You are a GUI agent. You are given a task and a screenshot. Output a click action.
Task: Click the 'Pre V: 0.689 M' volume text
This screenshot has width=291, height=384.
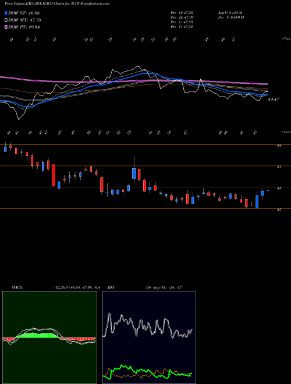tap(230, 17)
